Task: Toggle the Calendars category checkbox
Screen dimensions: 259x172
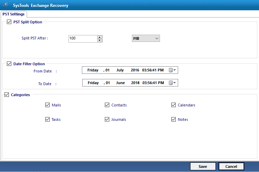Action: [173, 105]
